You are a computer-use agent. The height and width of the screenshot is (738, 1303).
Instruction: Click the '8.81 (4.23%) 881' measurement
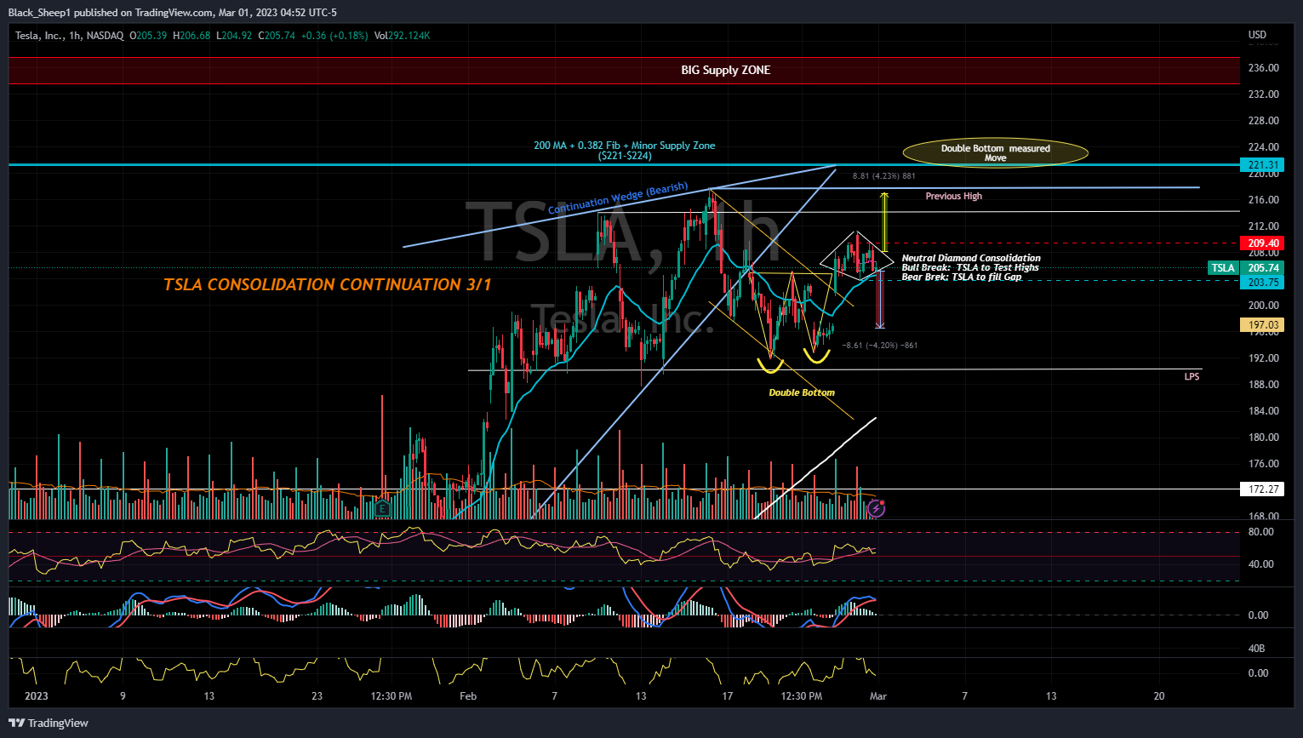tap(884, 176)
